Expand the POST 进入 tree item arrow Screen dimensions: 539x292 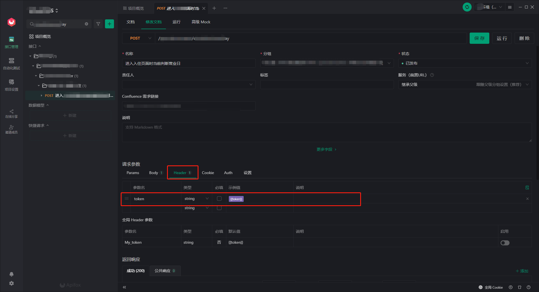coord(42,95)
